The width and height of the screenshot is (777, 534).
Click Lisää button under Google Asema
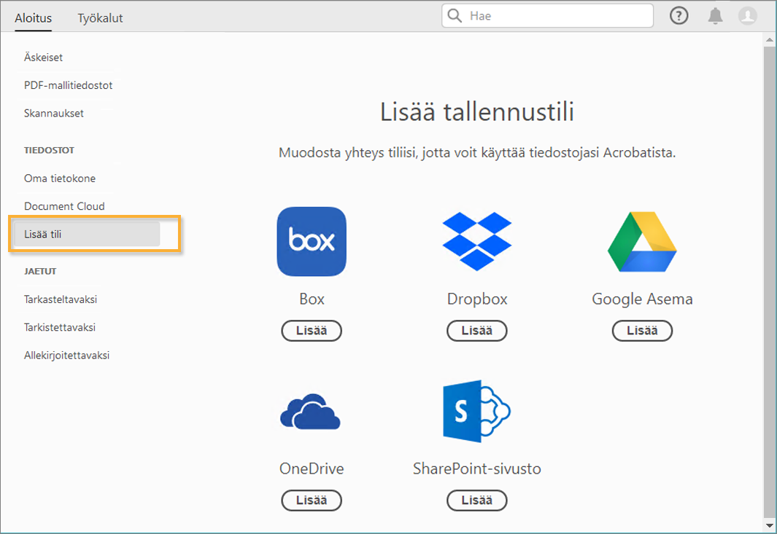tap(642, 331)
